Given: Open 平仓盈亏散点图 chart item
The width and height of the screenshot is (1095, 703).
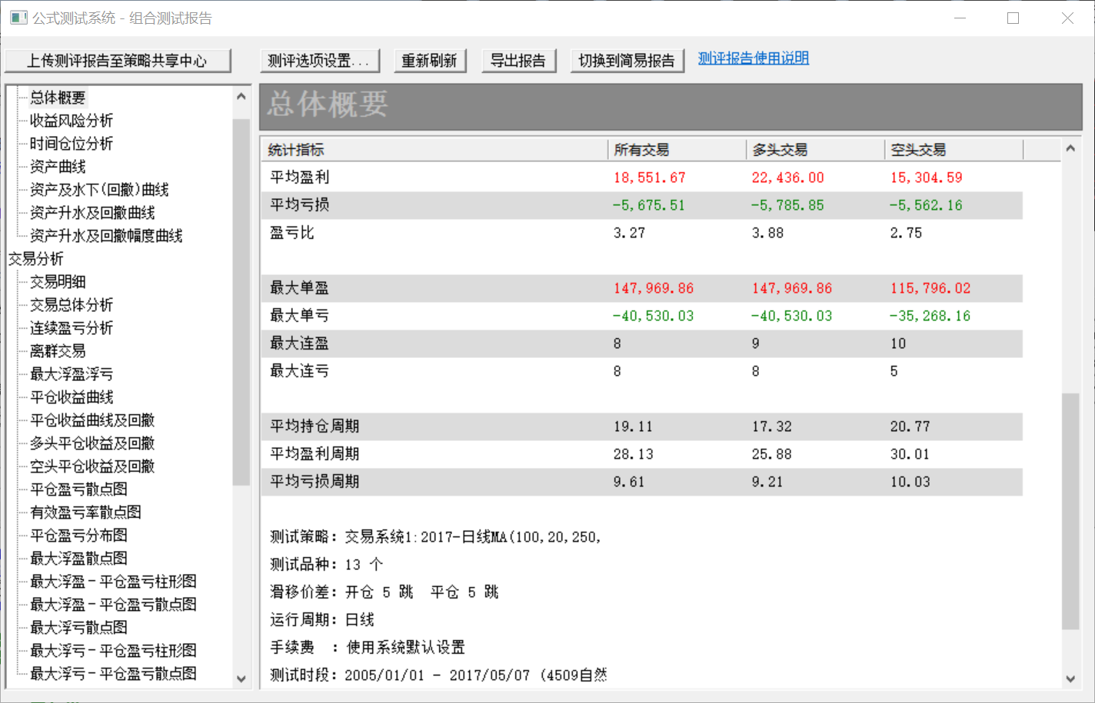Looking at the screenshot, I should [x=78, y=489].
